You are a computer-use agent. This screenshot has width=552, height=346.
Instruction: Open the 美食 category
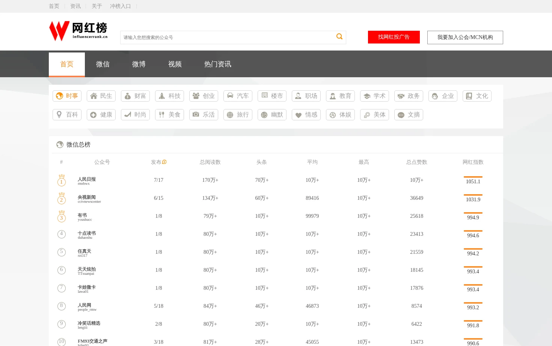pos(169,115)
